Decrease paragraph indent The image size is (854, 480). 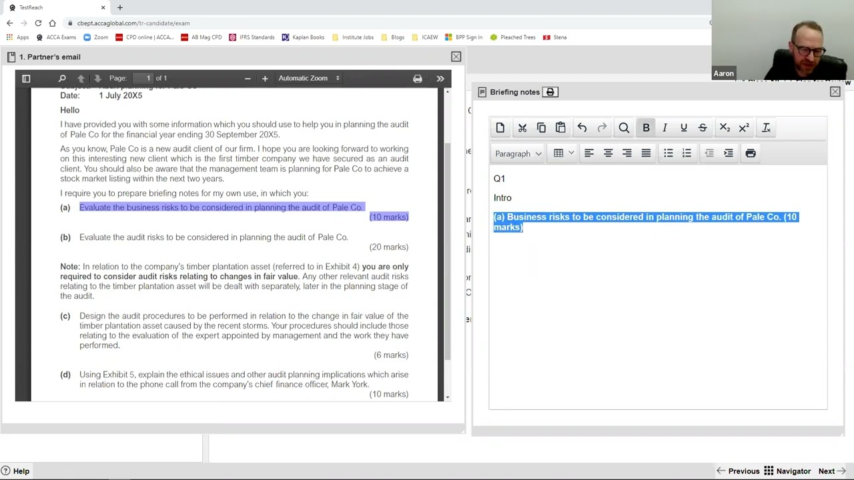(x=709, y=153)
